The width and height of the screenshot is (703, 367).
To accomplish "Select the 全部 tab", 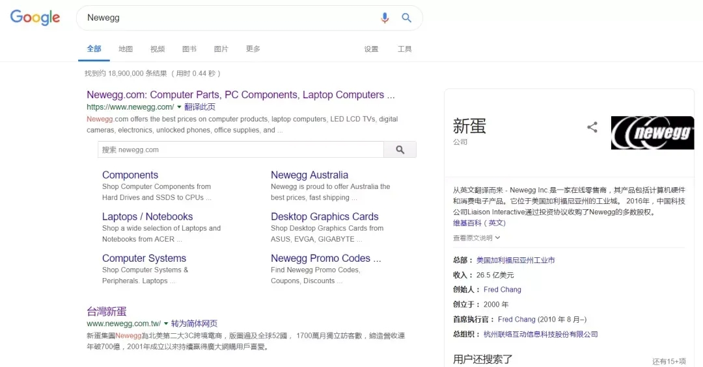I will tap(94, 49).
